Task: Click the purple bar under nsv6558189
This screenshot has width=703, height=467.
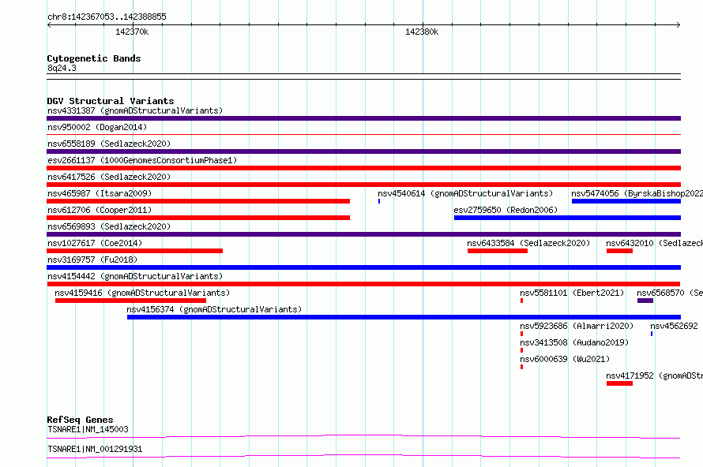Action: pos(363,151)
